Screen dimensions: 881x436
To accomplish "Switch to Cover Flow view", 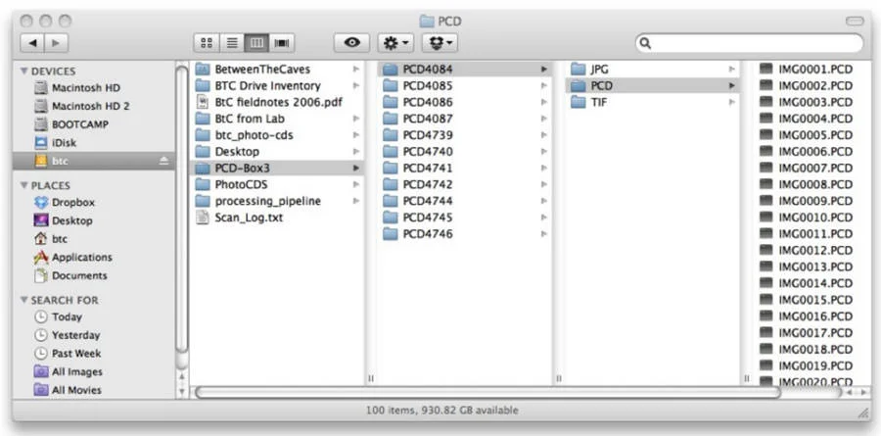I will (282, 43).
